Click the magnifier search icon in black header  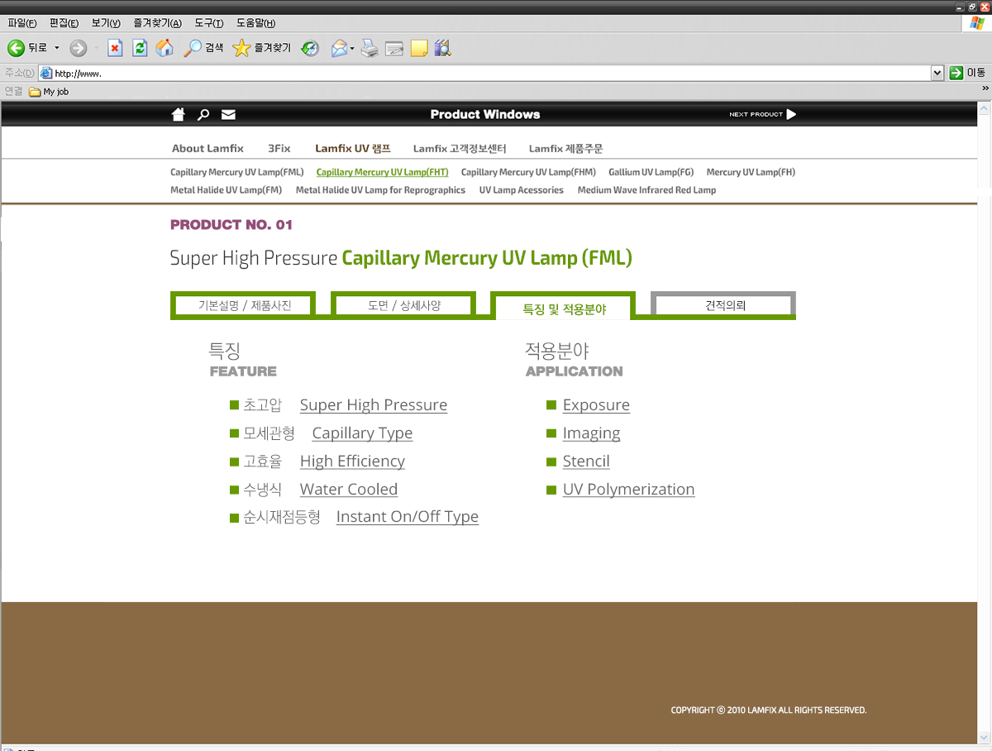[x=203, y=114]
